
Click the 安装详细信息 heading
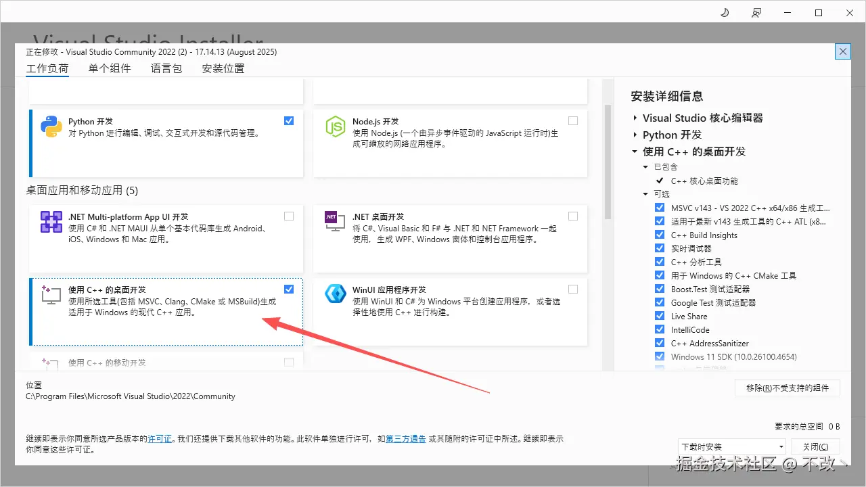667,96
